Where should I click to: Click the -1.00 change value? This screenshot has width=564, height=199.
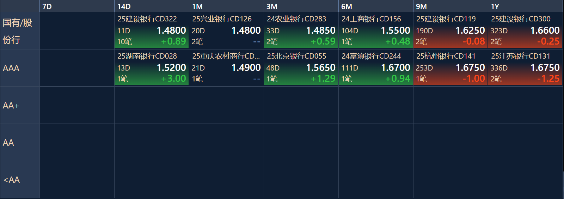tap(474, 79)
